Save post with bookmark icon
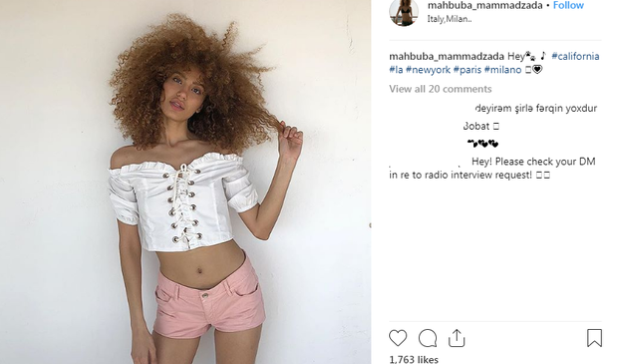 click(x=594, y=338)
